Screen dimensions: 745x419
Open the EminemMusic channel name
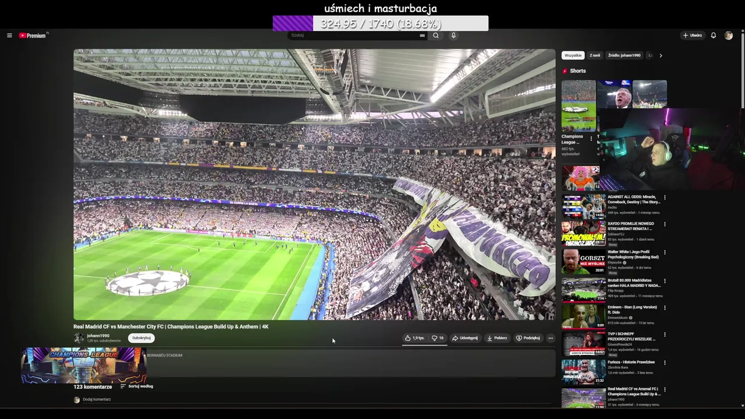[618, 318]
